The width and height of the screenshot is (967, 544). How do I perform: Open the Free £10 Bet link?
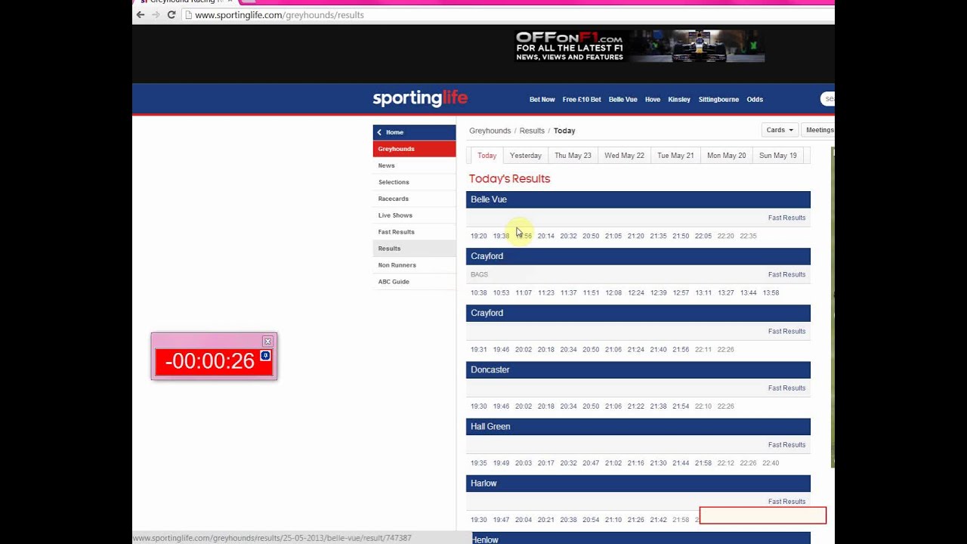point(582,100)
